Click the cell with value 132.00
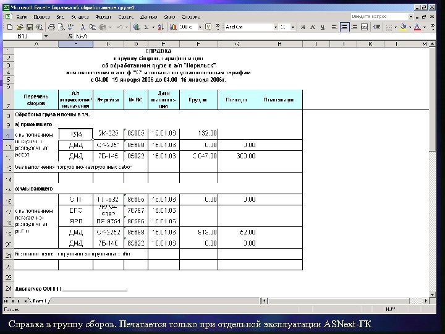Image resolution: width=445 pixels, height=334 pixels. click(198, 134)
